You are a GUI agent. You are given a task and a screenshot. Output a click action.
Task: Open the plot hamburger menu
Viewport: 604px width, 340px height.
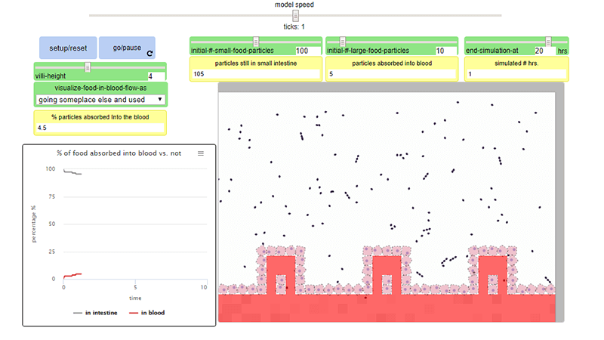click(201, 153)
